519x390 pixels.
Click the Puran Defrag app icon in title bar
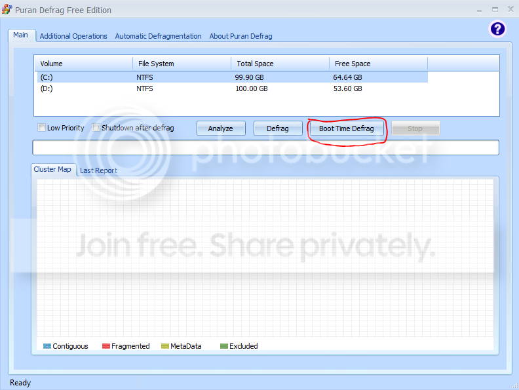click(x=7, y=9)
